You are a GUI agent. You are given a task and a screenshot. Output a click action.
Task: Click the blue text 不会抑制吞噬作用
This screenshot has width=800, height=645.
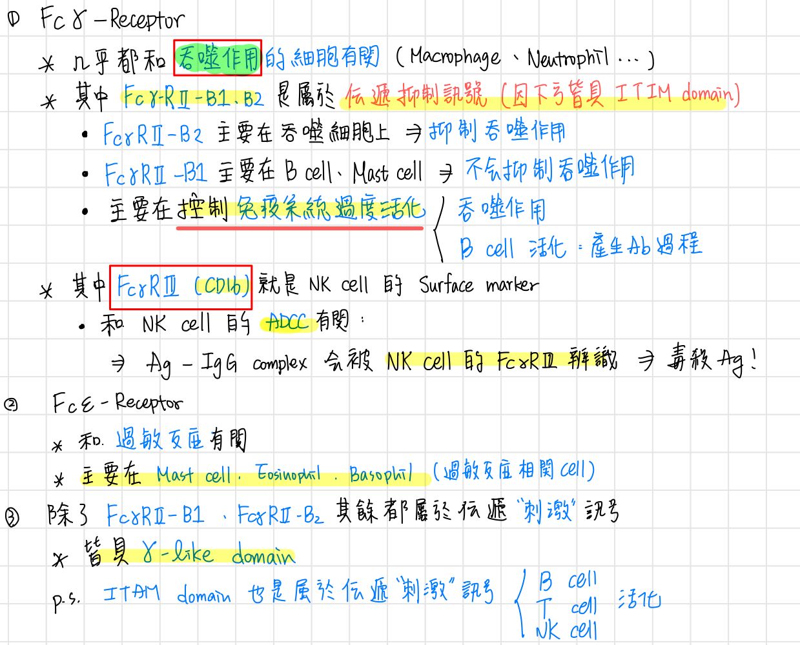click(x=549, y=169)
